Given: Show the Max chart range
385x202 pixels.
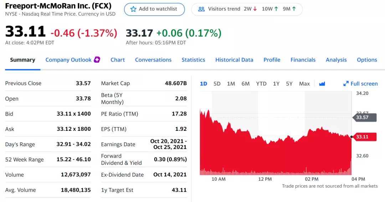Looking at the screenshot, I should click(304, 84).
